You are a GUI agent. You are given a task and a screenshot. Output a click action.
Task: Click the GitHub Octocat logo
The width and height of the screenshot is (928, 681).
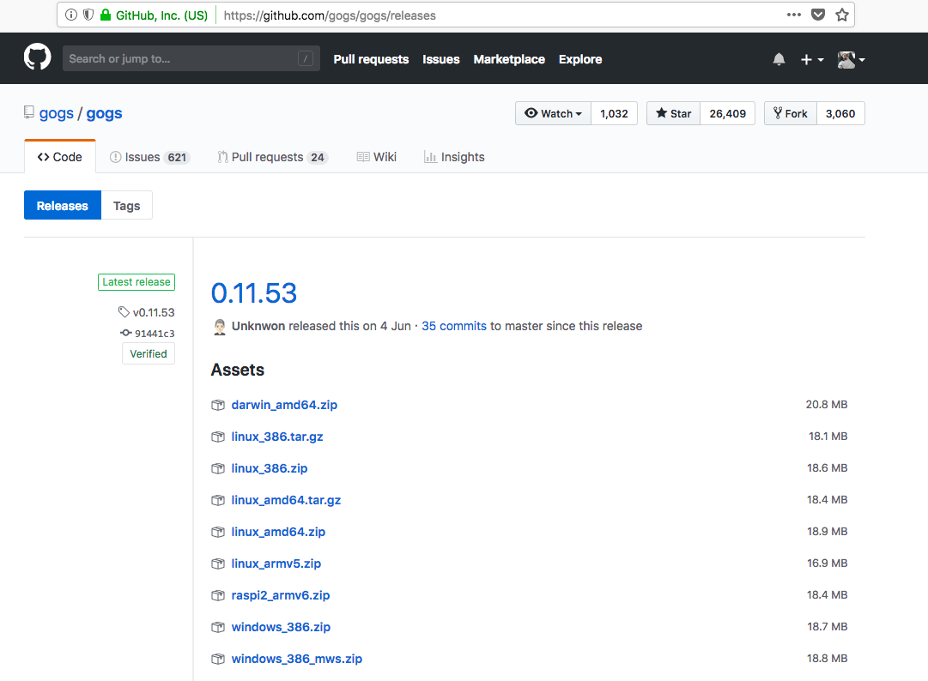(37, 58)
